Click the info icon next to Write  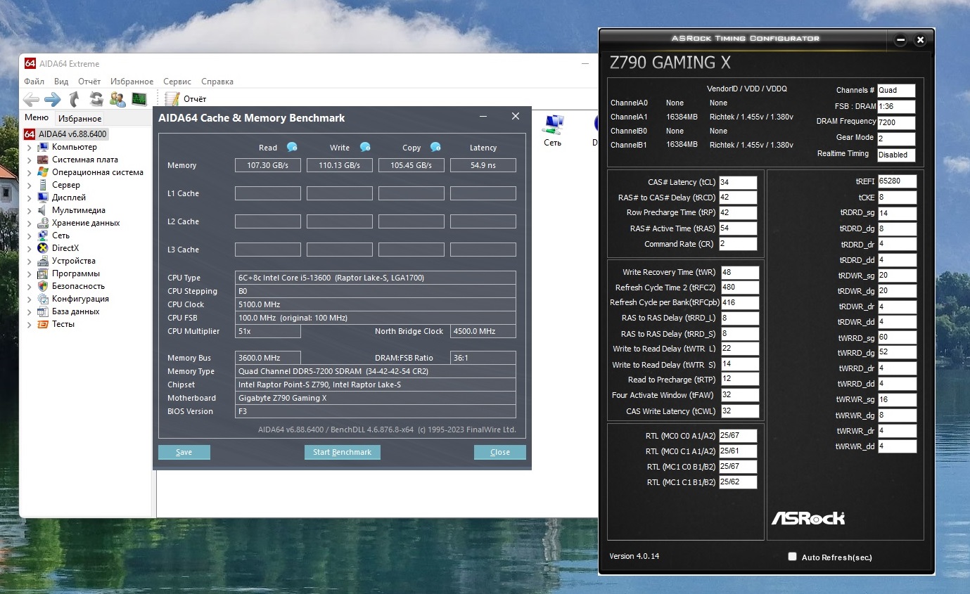coord(365,147)
